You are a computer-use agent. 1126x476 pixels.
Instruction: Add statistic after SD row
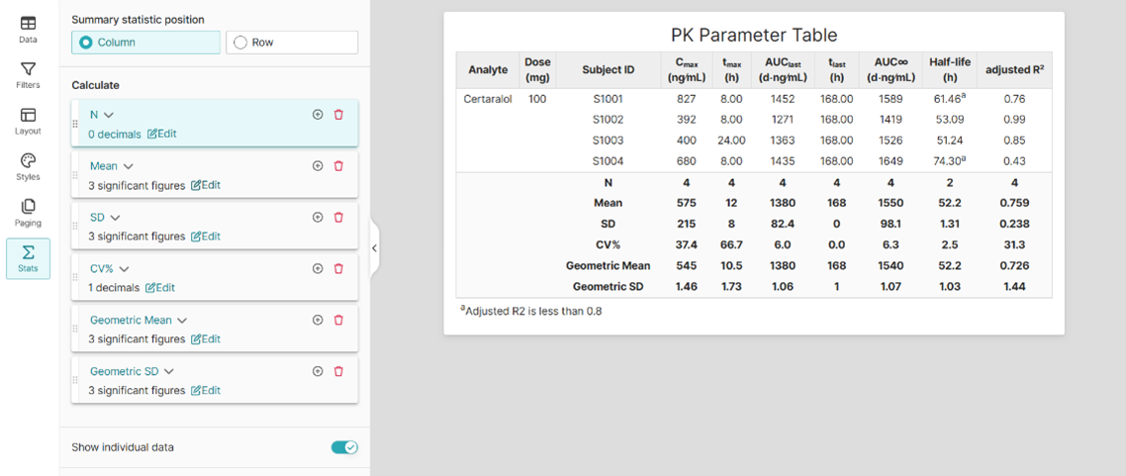tap(318, 217)
